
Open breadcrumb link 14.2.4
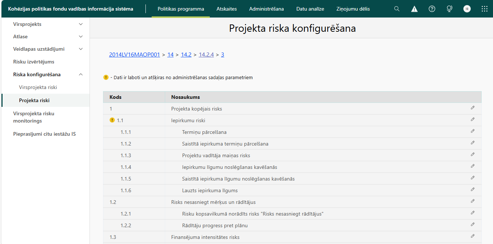click(x=206, y=55)
